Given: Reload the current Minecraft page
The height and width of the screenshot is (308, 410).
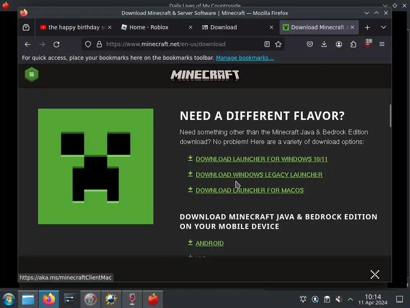Looking at the screenshot, I should pyautogui.click(x=56, y=44).
